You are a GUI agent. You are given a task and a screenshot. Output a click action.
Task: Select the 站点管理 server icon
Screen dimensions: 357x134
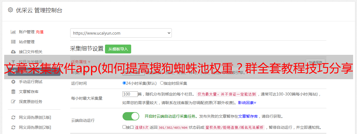click(x=13, y=42)
